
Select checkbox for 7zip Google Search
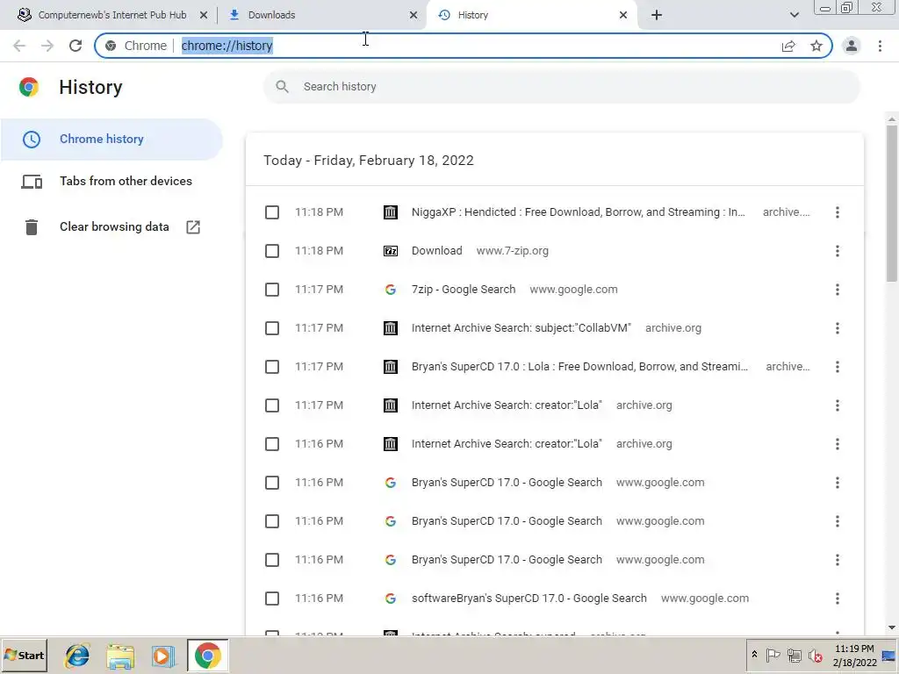[272, 290]
